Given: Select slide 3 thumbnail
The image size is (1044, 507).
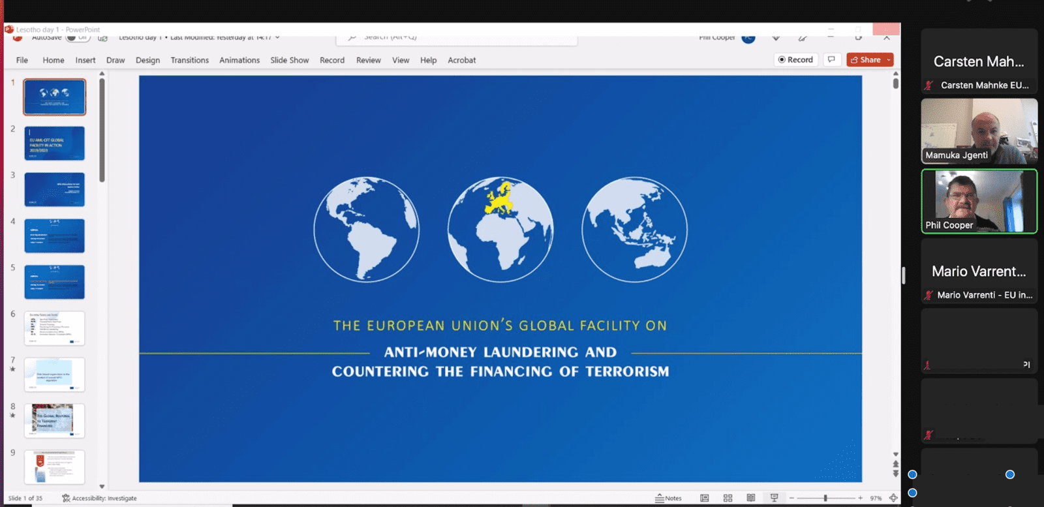Looking at the screenshot, I should coord(55,190).
